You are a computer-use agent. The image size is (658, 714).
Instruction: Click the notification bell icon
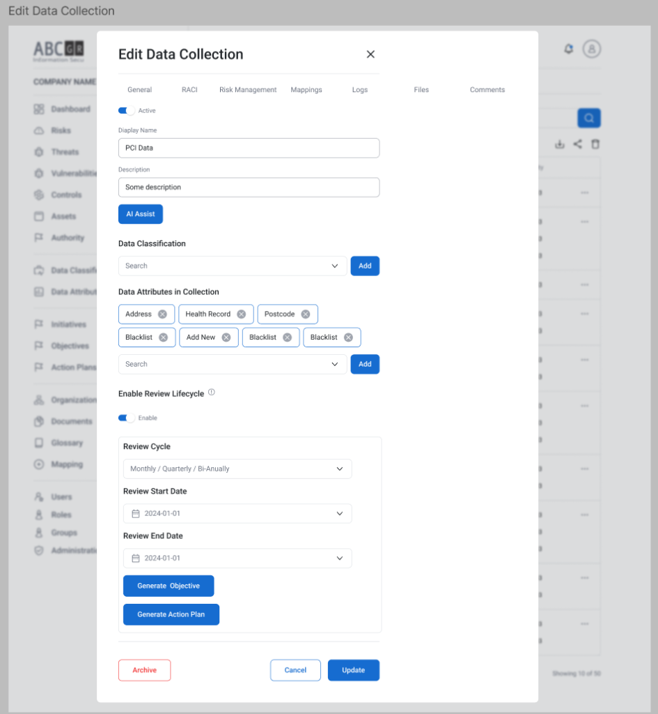(x=569, y=49)
